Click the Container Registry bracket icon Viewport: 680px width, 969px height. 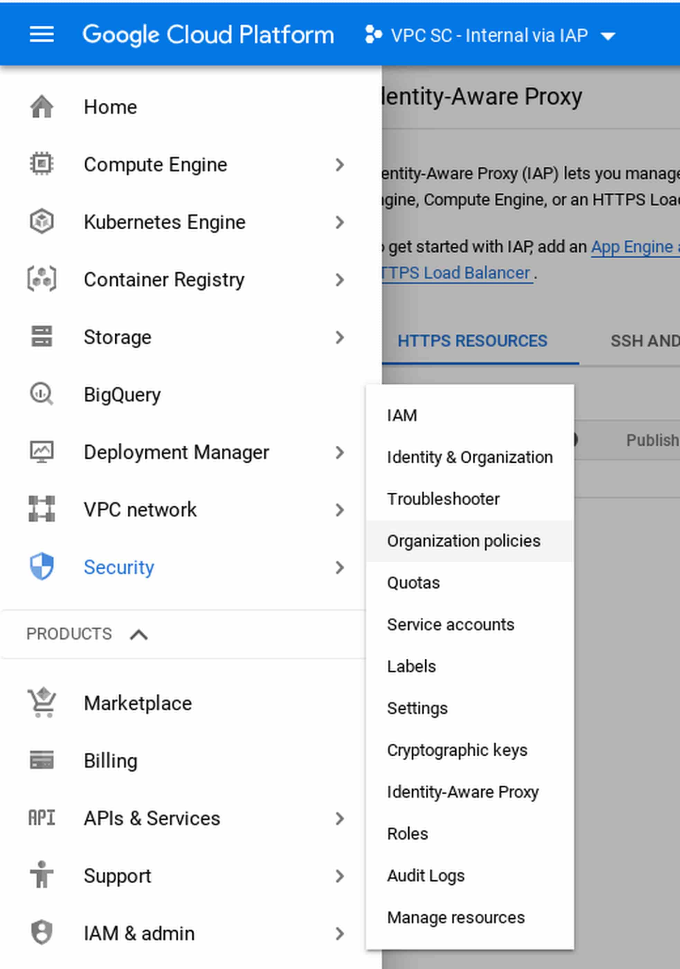[x=42, y=279]
